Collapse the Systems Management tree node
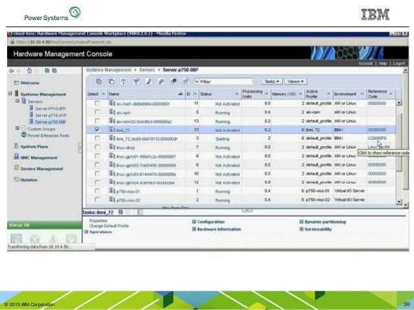Viewport: 414px width, 310px height. [x=10, y=93]
